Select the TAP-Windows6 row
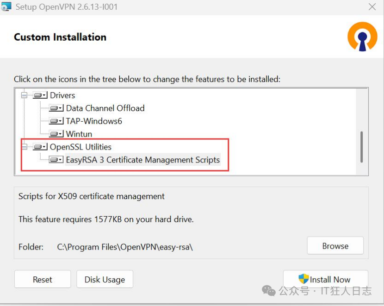 tap(94, 121)
